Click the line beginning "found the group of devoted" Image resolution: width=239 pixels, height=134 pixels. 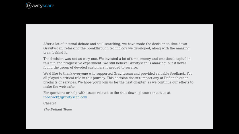pyautogui.click(x=90, y=68)
